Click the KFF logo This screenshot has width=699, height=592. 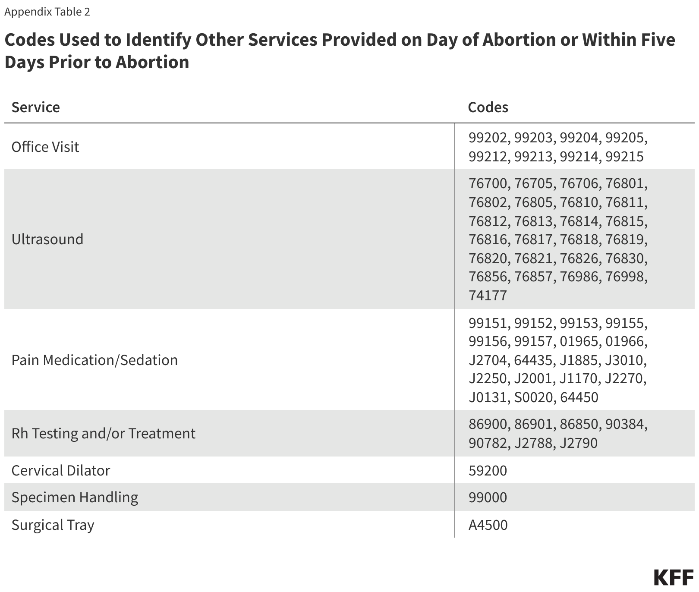(x=673, y=578)
